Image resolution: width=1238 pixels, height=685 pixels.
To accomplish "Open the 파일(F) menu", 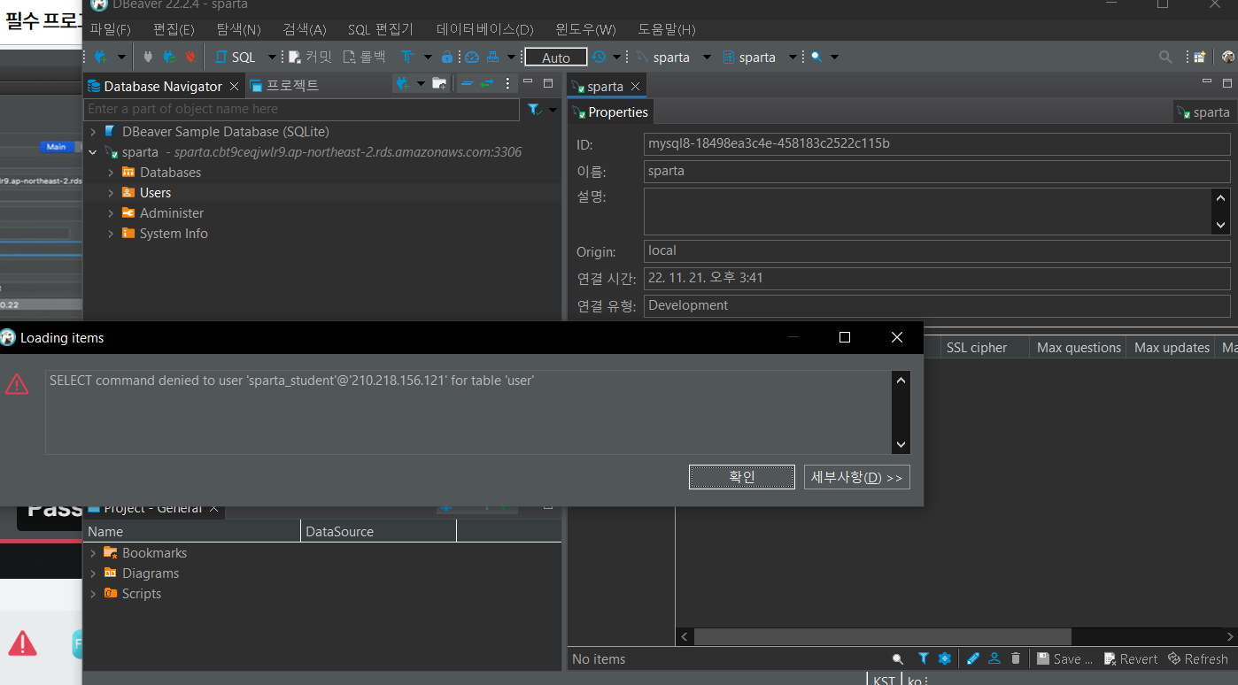I will (x=110, y=29).
